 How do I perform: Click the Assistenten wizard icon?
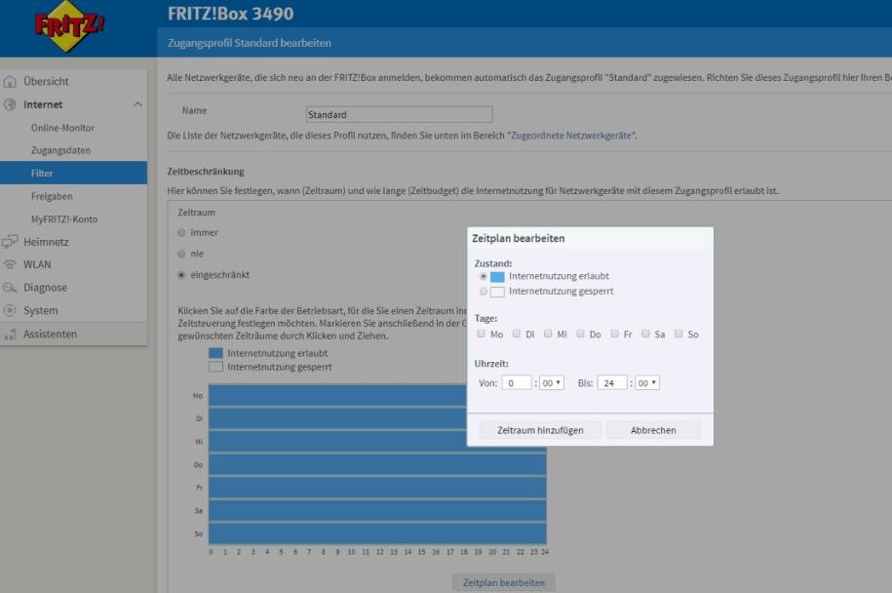tap(10, 335)
